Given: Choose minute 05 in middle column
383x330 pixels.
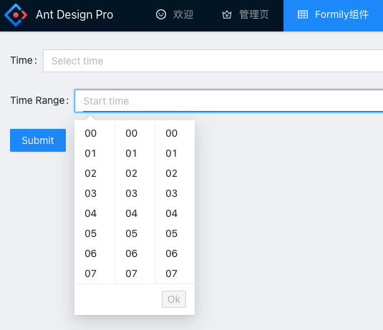Looking at the screenshot, I should [135, 233].
